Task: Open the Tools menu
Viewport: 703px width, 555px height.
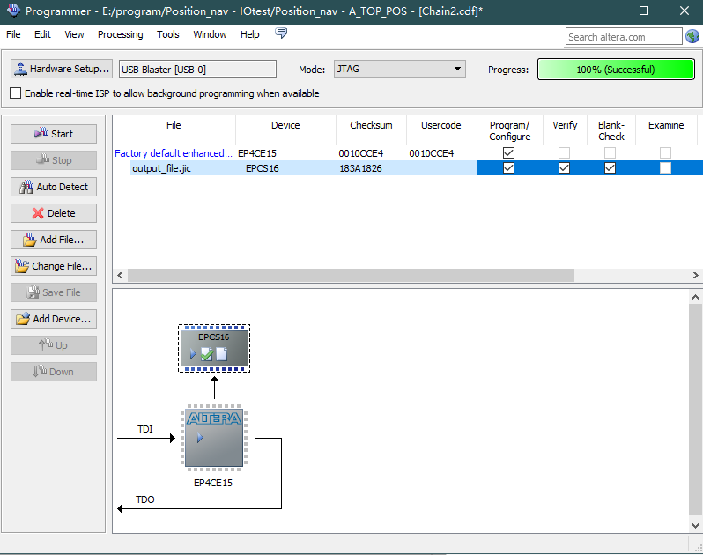Action: tap(167, 34)
